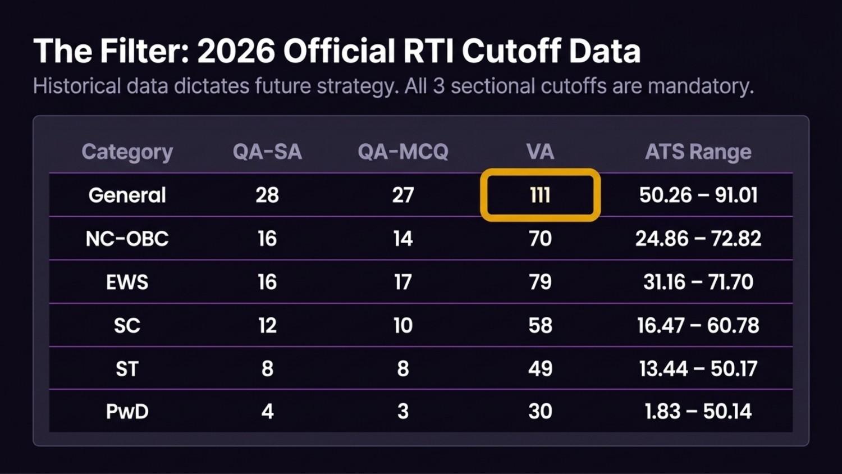Image resolution: width=842 pixels, height=474 pixels.
Task: Click the General ATS range 50.26 – 91.01
Action: click(x=698, y=195)
